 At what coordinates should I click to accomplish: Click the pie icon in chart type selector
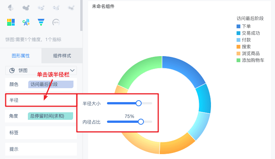click(12, 70)
